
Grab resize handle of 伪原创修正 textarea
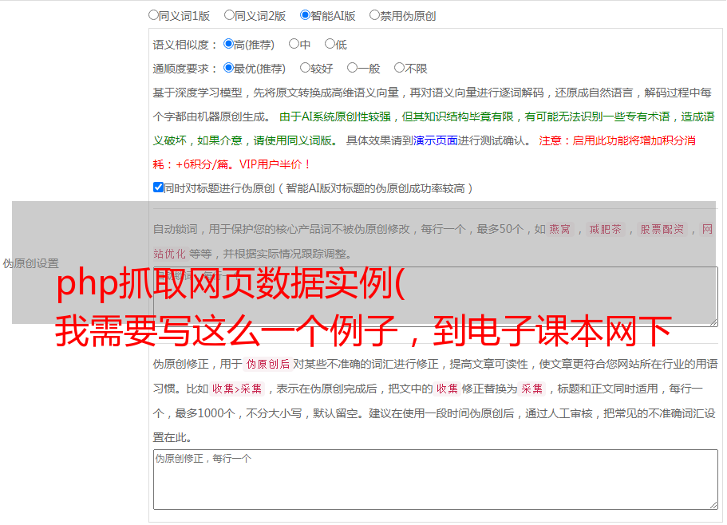click(713, 505)
